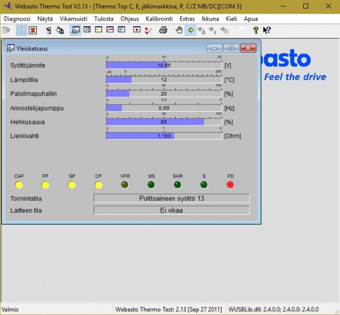
Task: Click the Hehkusauva percentage bar
Action: tap(164, 122)
